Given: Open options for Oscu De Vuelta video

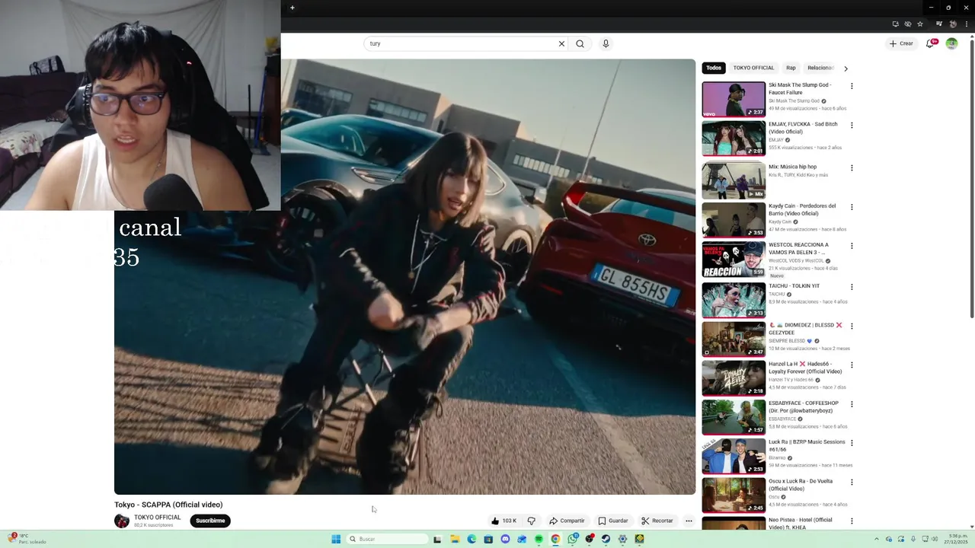Looking at the screenshot, I should pyautogui.click(x=852, y=482).
